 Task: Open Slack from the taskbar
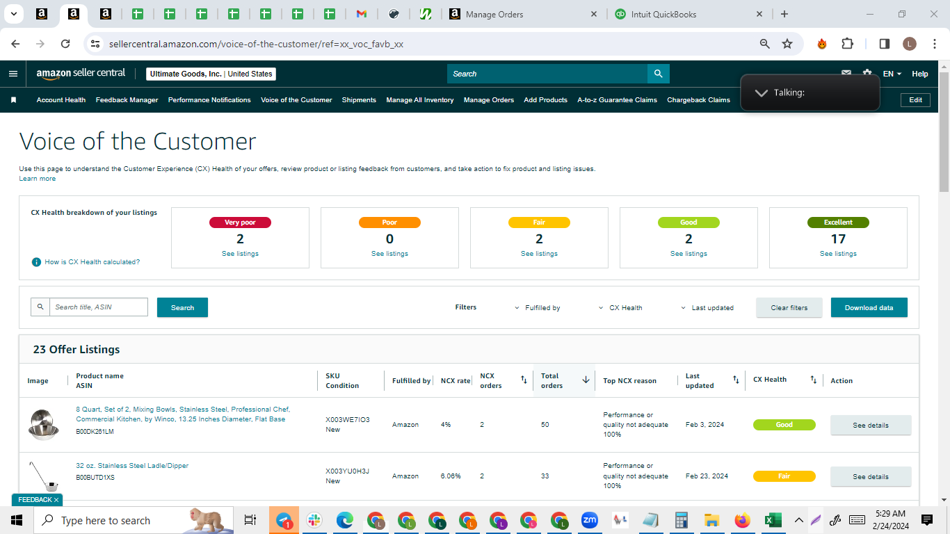314,520
